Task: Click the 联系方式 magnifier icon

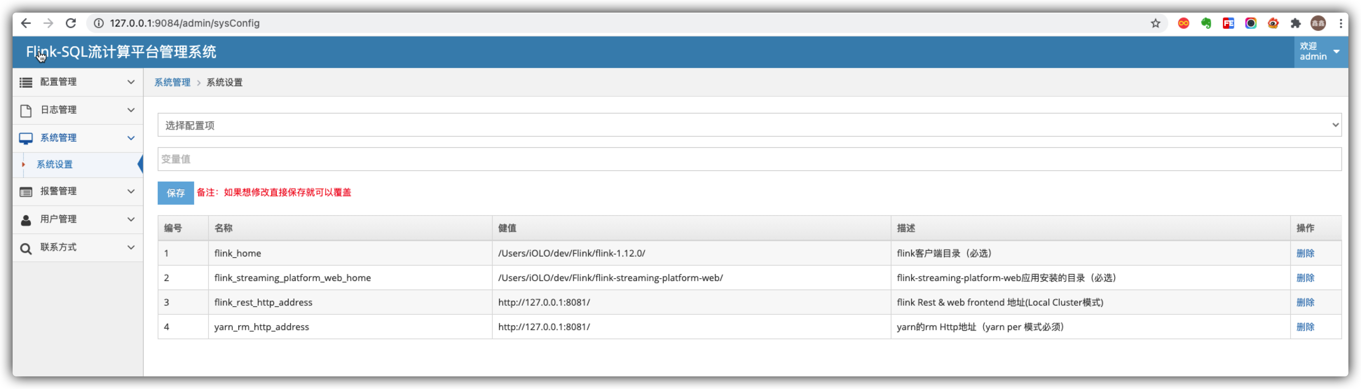Action: [25, 247]
